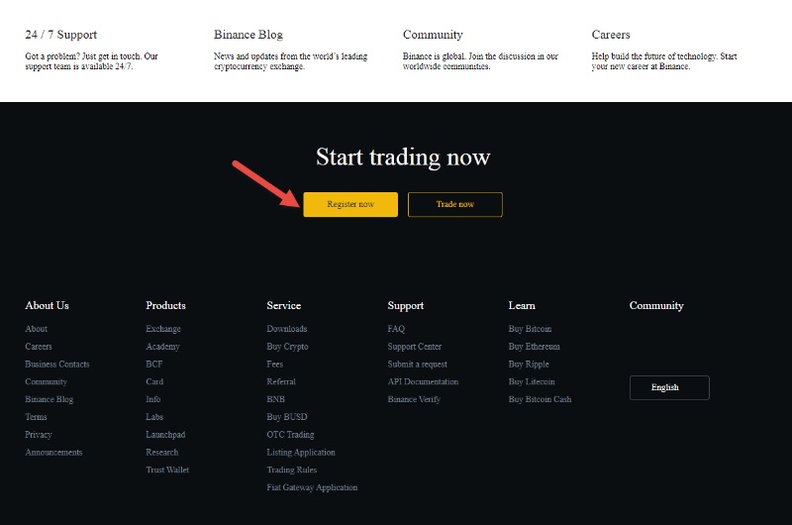Click the About Us footer heading

pyautogui.click(x=47, y=306)
